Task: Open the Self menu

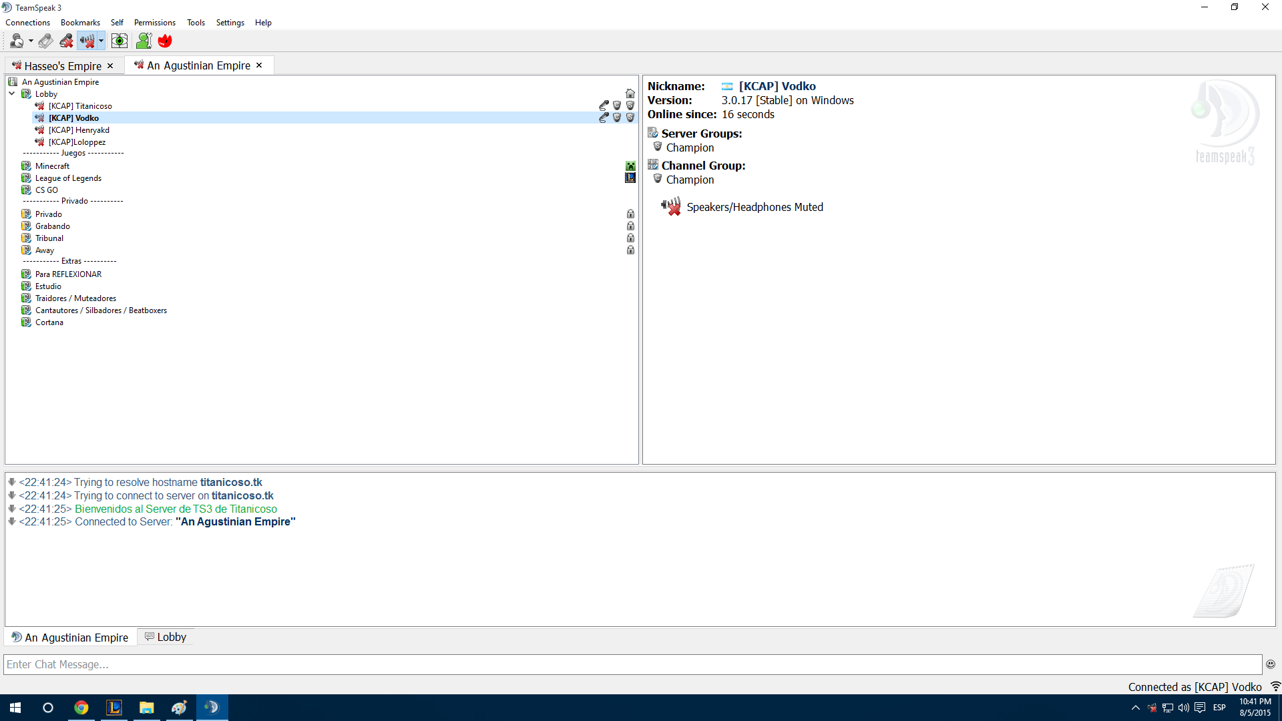Action: tap(117, 23)
